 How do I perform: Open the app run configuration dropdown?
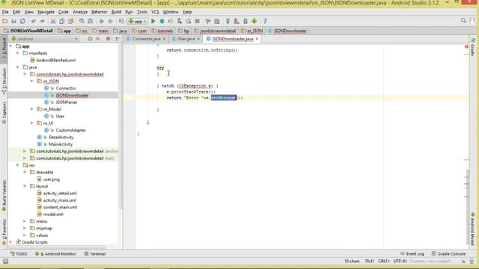coord(138,21)
